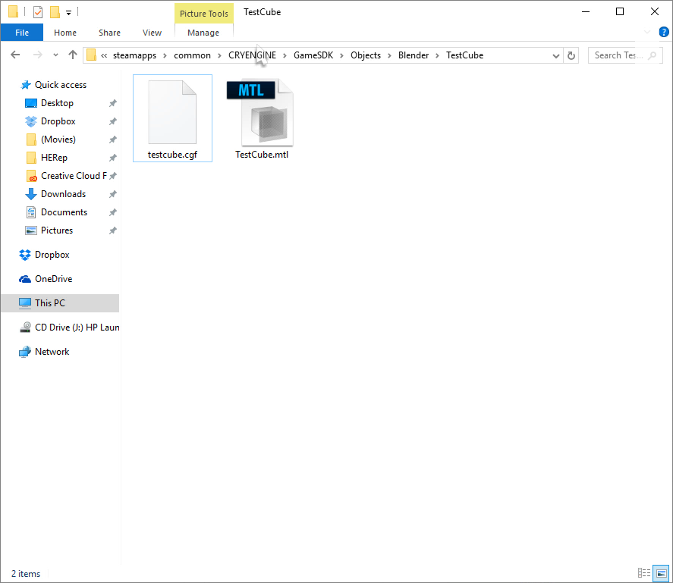Expand the chevron after Blender breadcrumb
Image resolution: width=673 pixels, height=583 pixels.
pyautogui.click(x=437, y=55)
